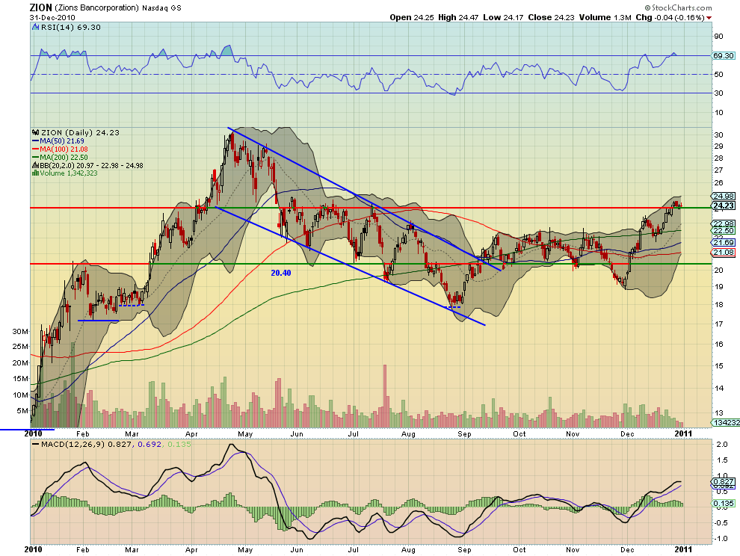Click the 27 label on price axis
740x556 pixels.
click(x=718, y=170)
